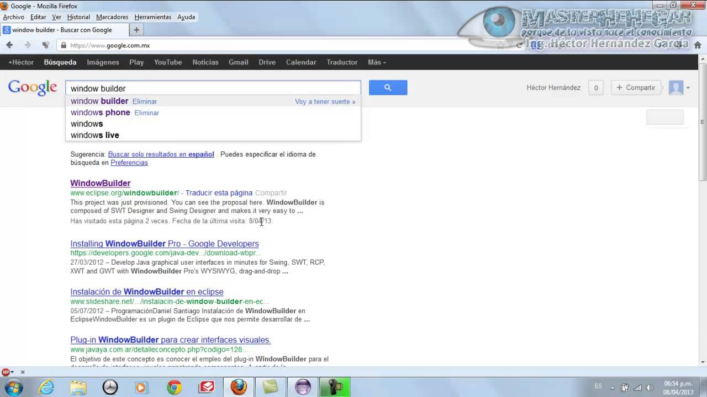
Task: Click the blue search magnifier button
Action: (x=388, y=88)
